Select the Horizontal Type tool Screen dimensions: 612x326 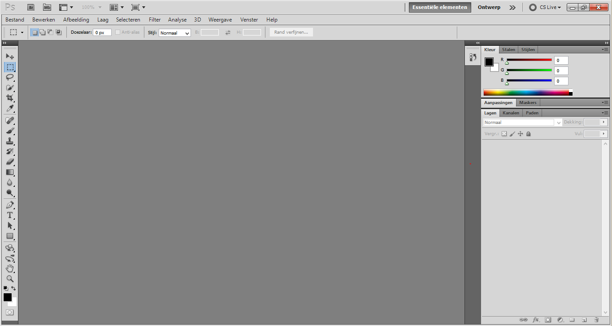point(10,215)
